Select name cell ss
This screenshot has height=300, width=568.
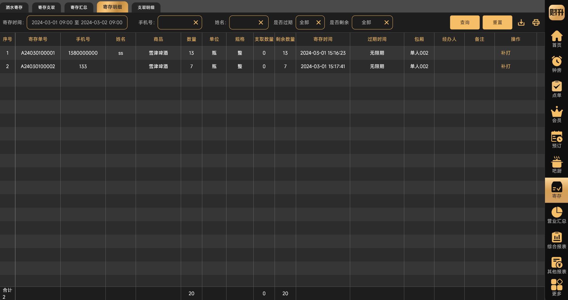click(x=121, y=53)
